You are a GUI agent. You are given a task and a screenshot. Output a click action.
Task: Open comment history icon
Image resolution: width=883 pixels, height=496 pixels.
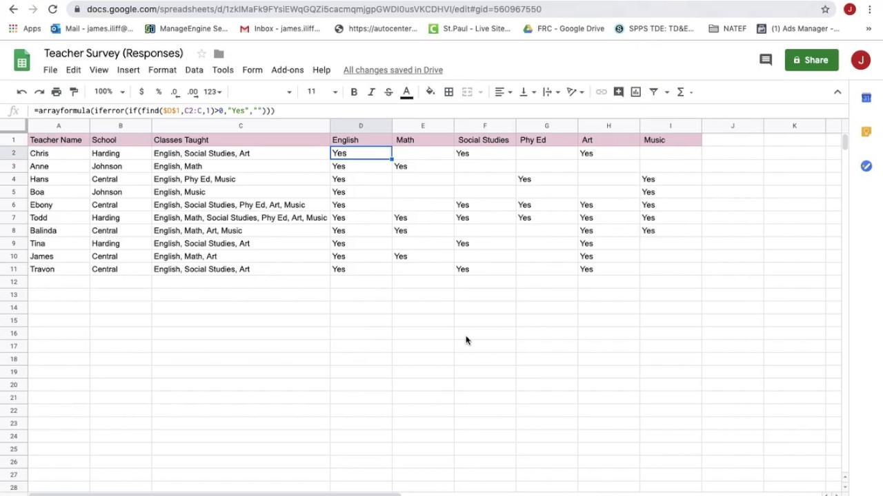click(x=766, y=60)
